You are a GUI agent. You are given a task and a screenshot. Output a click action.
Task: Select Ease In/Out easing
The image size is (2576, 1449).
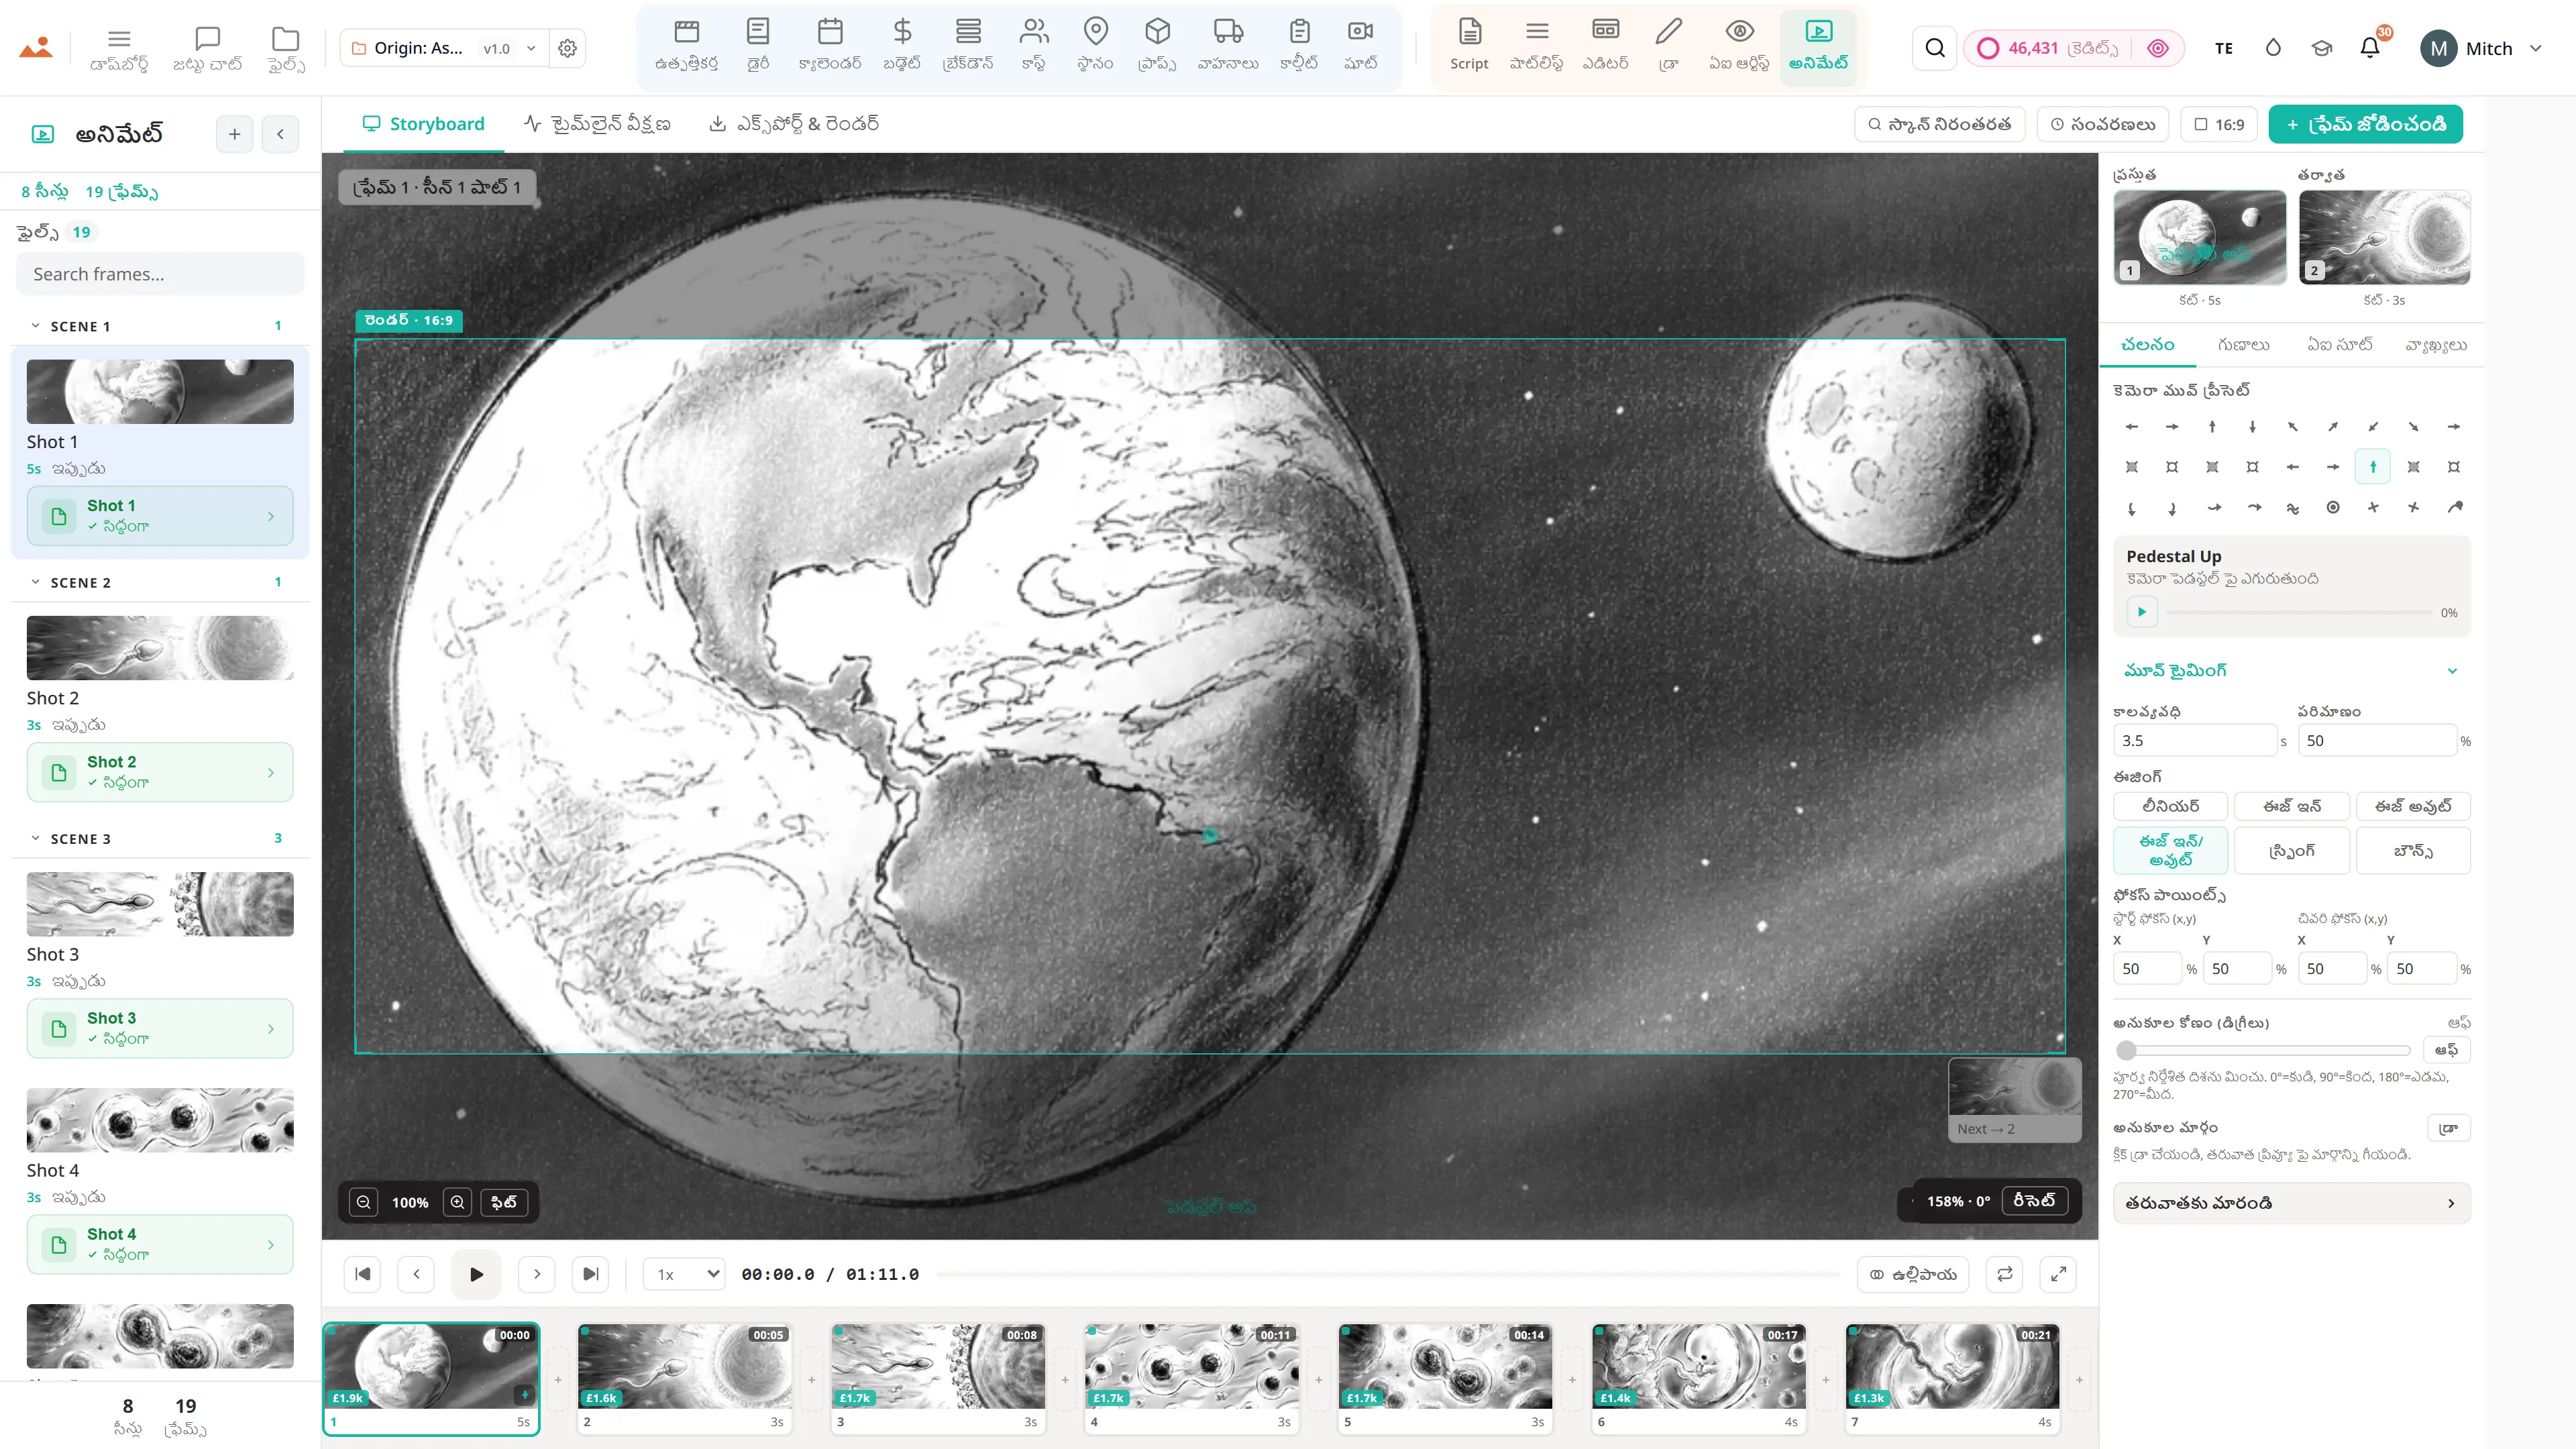(x=2170, y=850)
